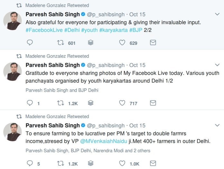Viewport: 224px width, 169px height.
Task: Click Buffer layers icon on the farmers tweet
Action: 91,164
